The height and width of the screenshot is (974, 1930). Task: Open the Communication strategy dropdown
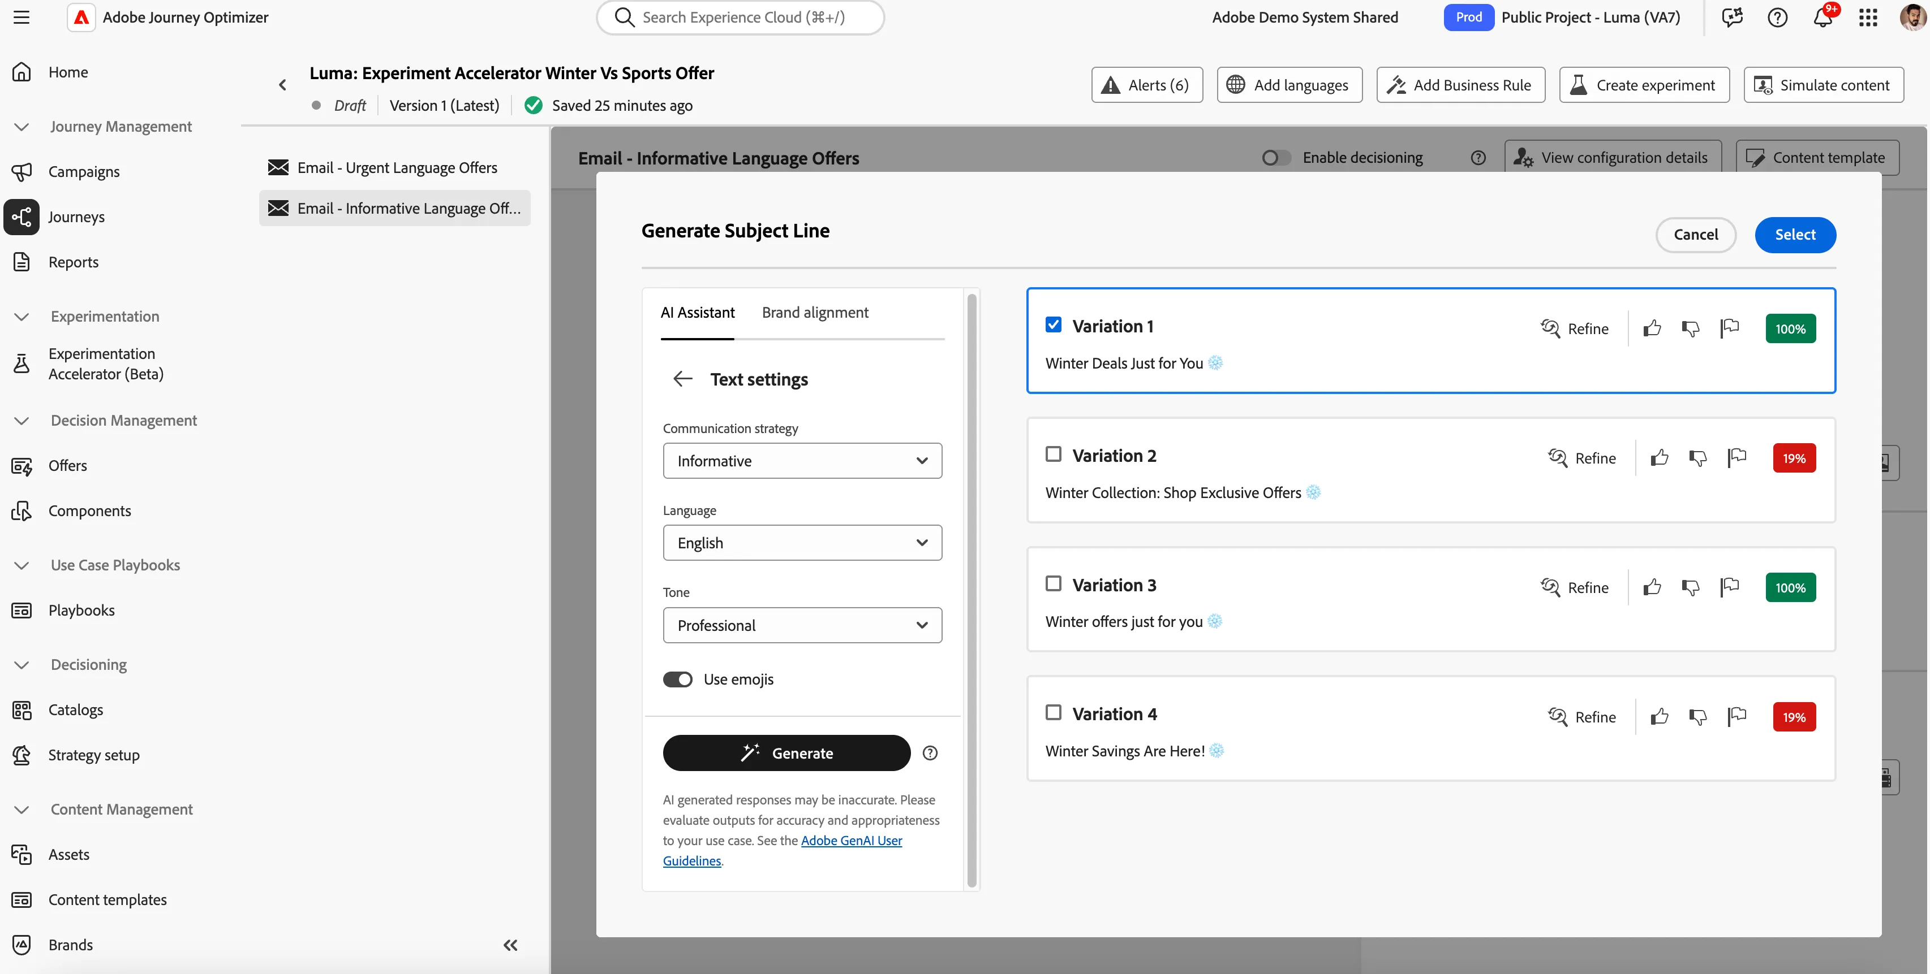[x=802, y=461]
